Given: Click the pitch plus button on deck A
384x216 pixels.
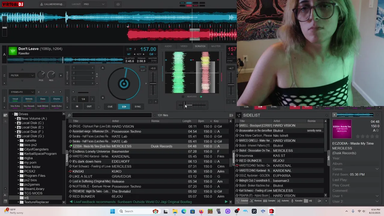Looking at the screenshot, I should (x=155, y=102).
